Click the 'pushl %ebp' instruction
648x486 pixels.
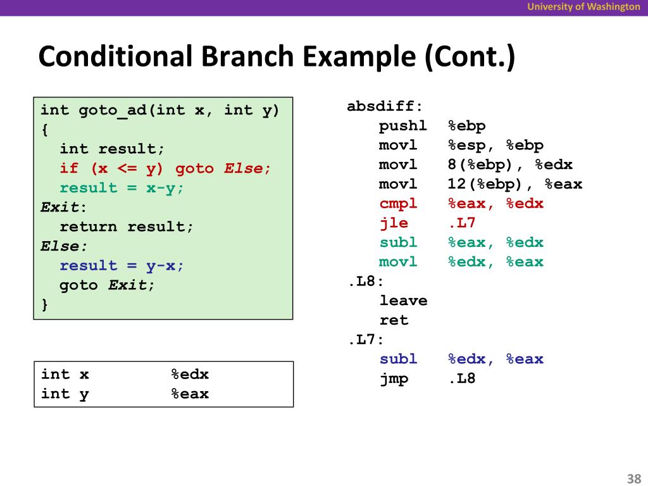(x=432, y=126)
